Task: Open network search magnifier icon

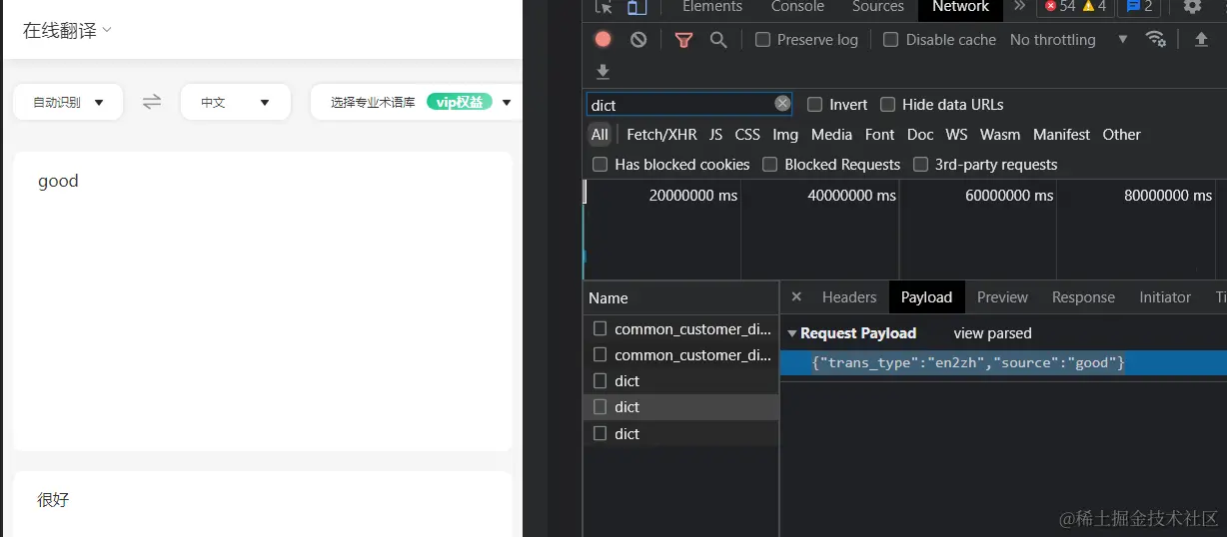Action: [x=718, y=40]
